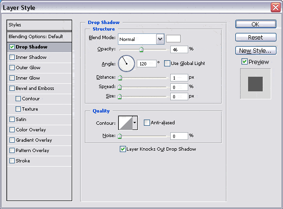
Task: Click the Distance slider handle
Action: [x=120, y=78]
